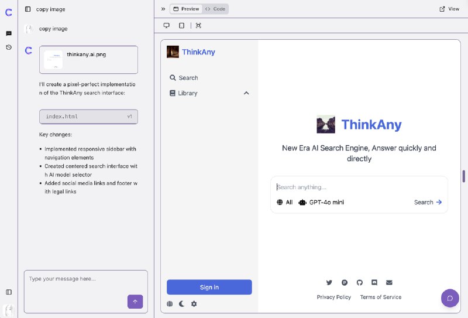Screen dimensions: 468x318
Task: Click the blue Sign in button
Action: point(209,287)
